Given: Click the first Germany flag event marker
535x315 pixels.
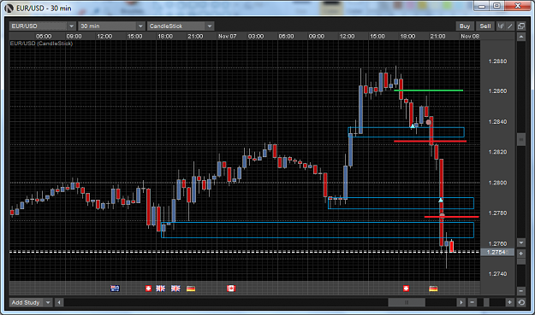Looking at the screenshot, I should (x=191, y=289).
